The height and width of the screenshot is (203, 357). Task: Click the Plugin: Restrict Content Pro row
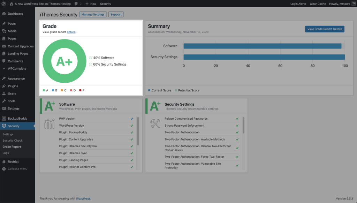click(x=96, y=167)
